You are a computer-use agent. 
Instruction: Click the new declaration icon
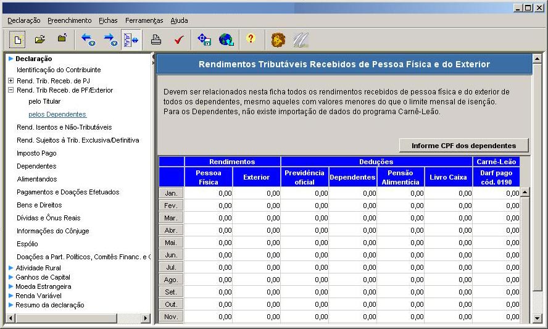pos(18,40)
